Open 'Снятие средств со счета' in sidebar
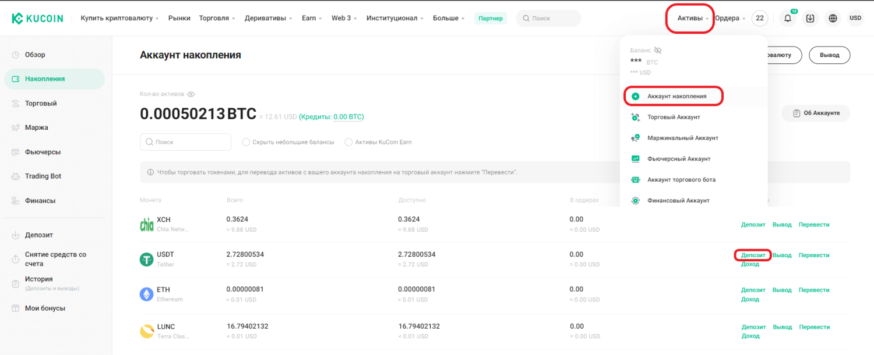Screen dimensions: 874x355 tap(54, 259)
